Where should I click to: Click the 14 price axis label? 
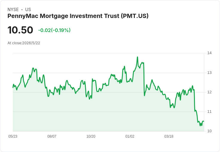point(209,53)
